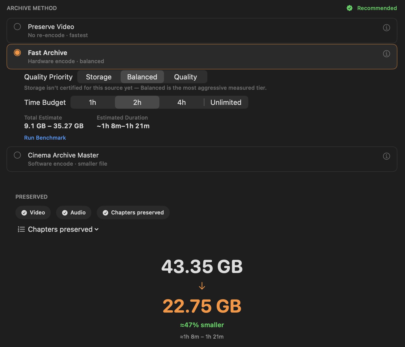Click the 'PRESERVED' section heading
Image resolution: width=405 pixels, height=347 pixels.
31,197
